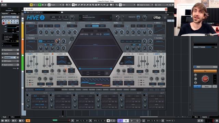
Task: Open matrix slot 01 dropdown arrow
Action: click(47, 93)
